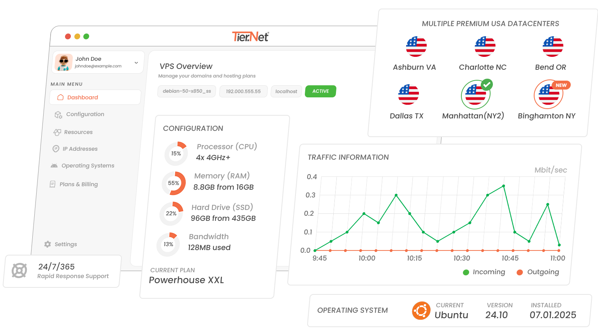598x333 pixels.
Task: Click the Settings gear icon
Action: coord(47,244)
